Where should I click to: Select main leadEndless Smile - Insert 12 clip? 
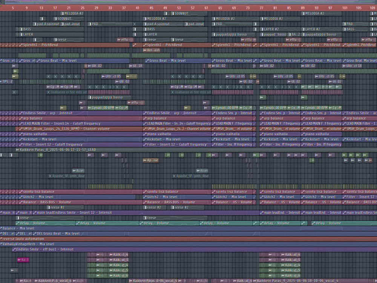point(146,213)
